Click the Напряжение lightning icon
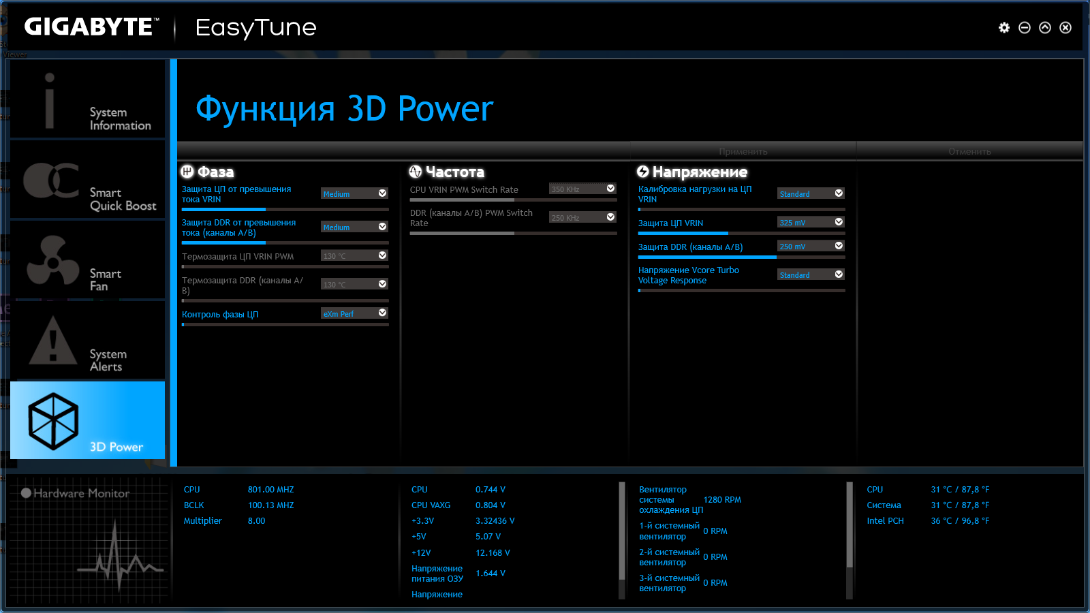The image size is (1090, 613). pyautogui.click(x=643, y=172)
